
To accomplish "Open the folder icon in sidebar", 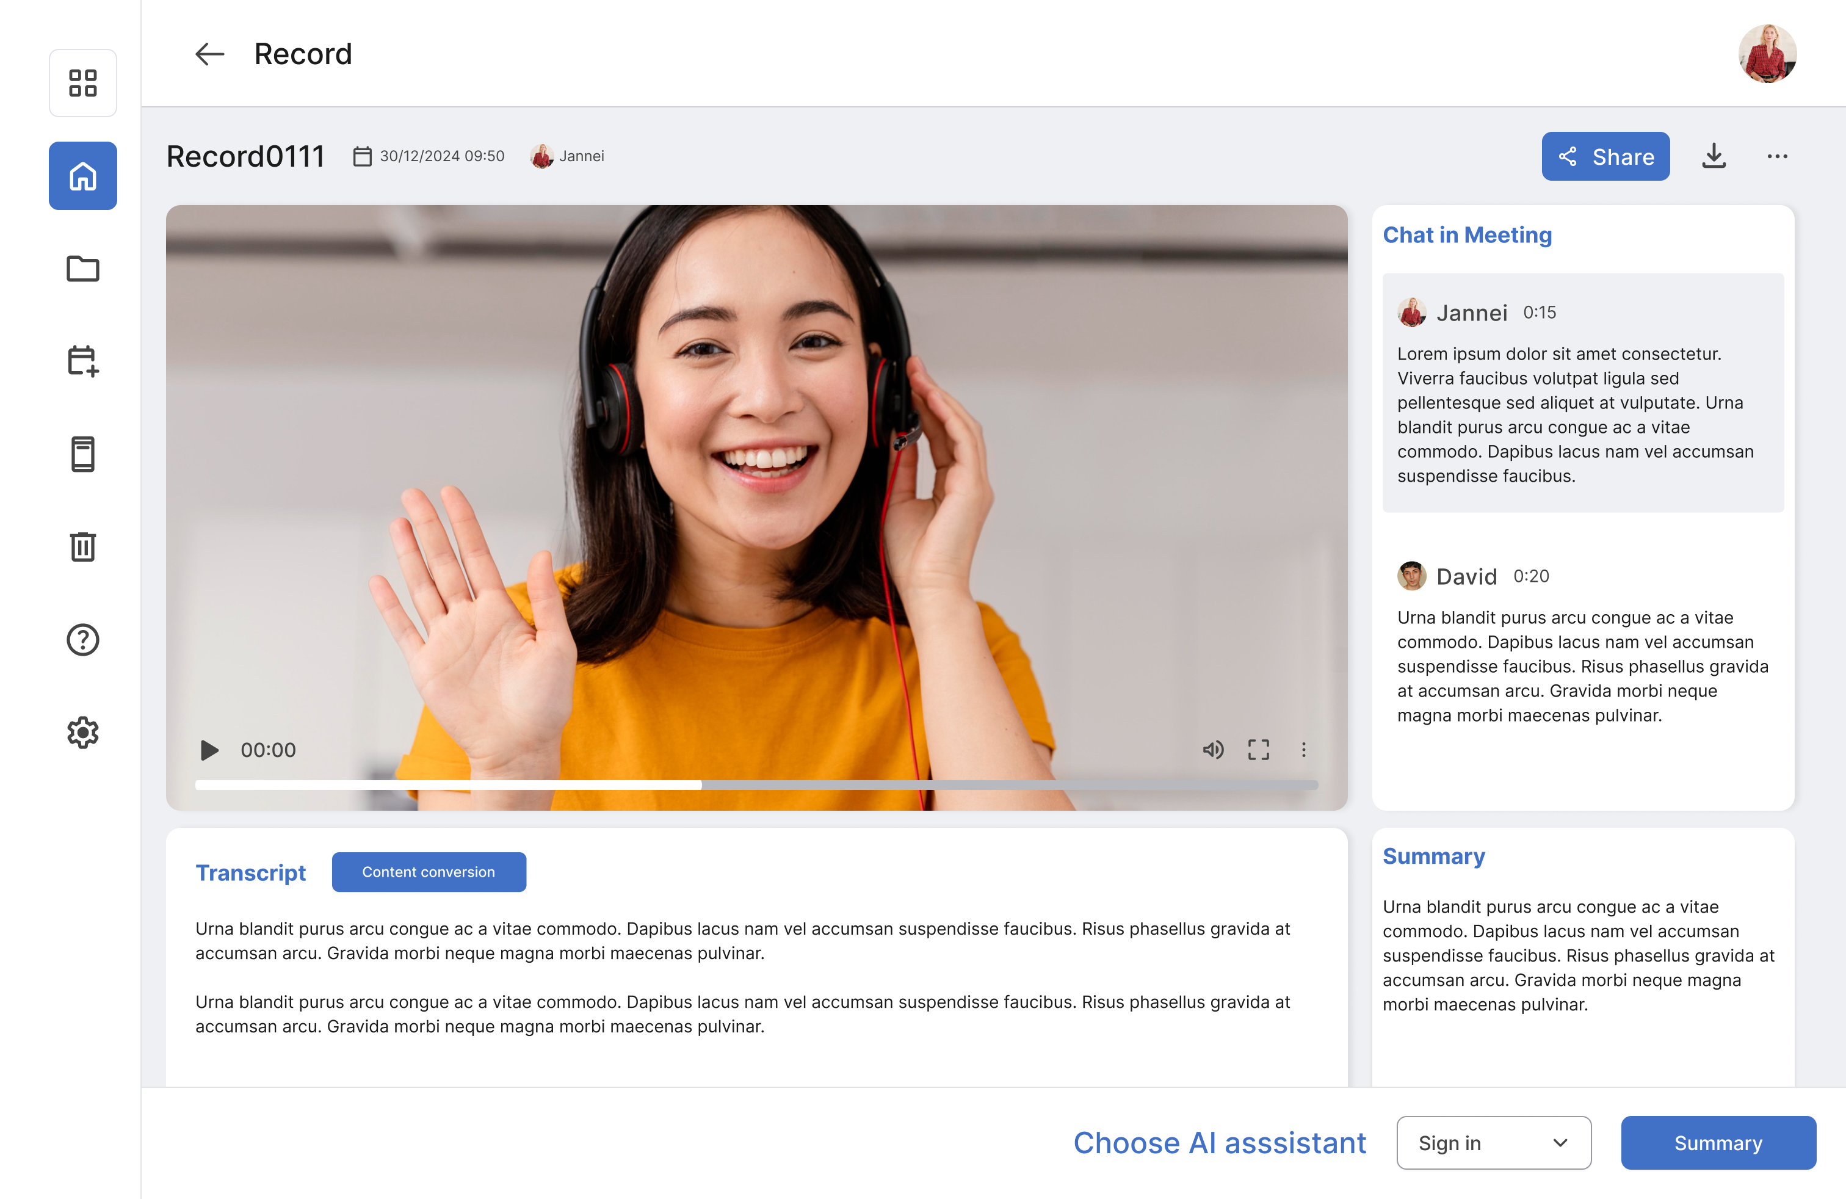I will click(82, 269).
